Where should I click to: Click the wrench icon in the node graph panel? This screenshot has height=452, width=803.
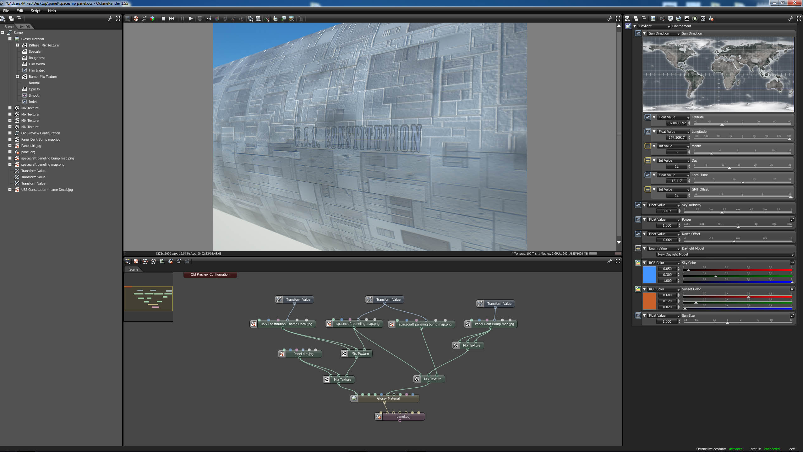click(x=609, y=261)
